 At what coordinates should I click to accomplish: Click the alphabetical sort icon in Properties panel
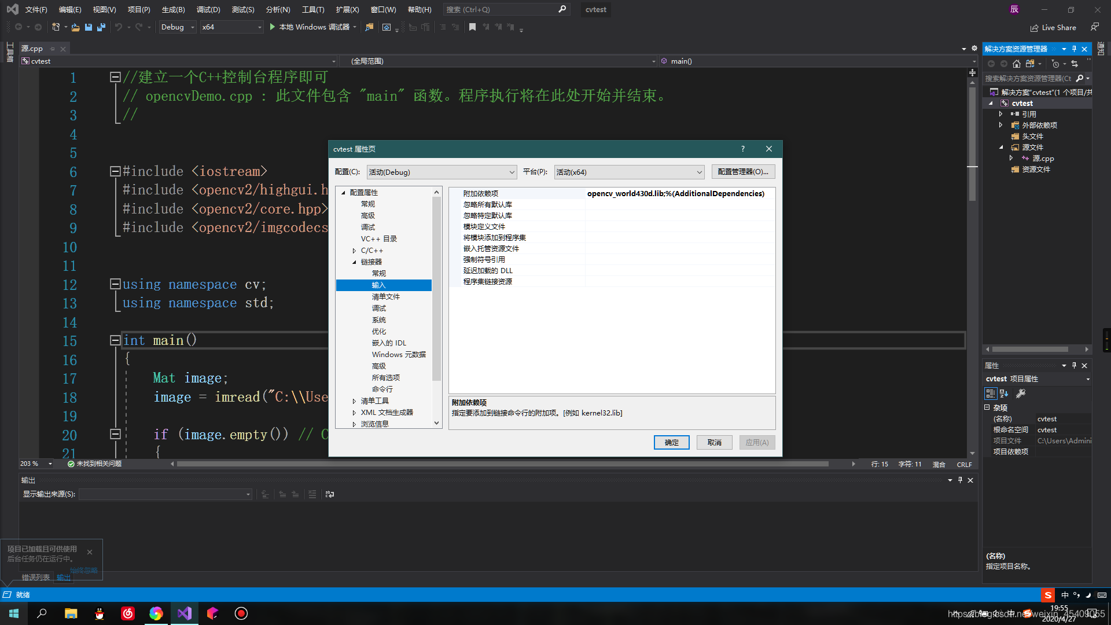point(1004,394)
